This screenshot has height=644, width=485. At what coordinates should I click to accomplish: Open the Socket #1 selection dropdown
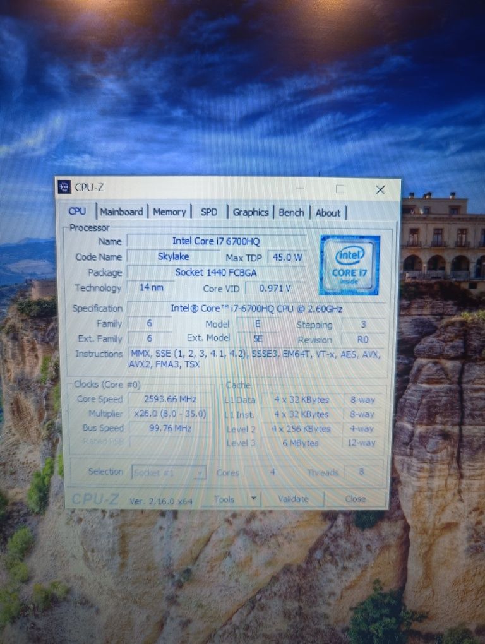[169, 472]
